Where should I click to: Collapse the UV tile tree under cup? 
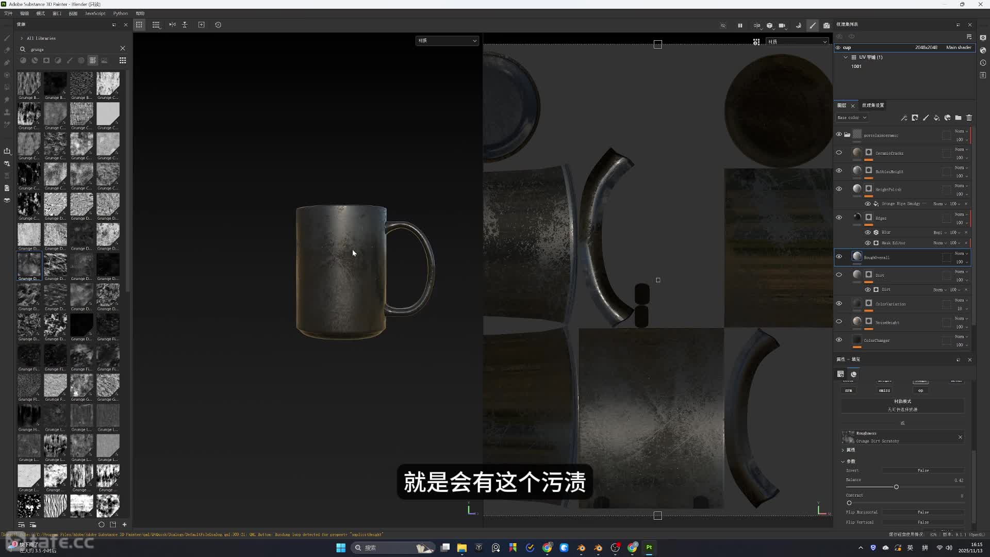pyautogui.click(x=846, y=57)
